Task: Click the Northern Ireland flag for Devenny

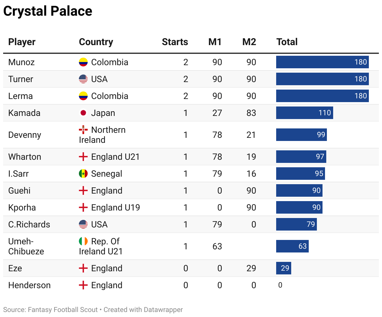Action: (x=83, y=130)
